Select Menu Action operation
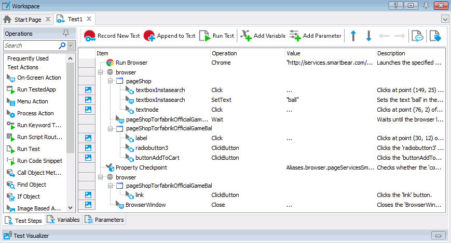 (x=28, y=101)
